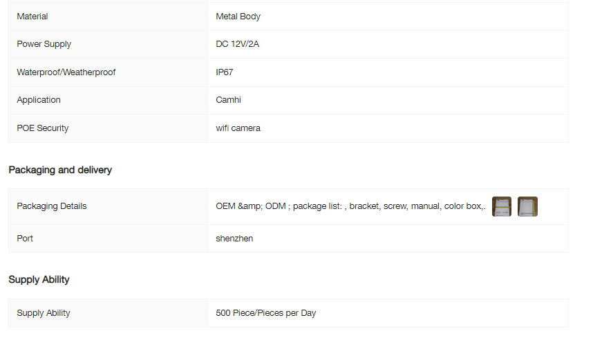The width and height of the screenshot is (593, 340).
Task: Click the "Waterproof/Weatherproof" row label
Action: click(66, 72)
